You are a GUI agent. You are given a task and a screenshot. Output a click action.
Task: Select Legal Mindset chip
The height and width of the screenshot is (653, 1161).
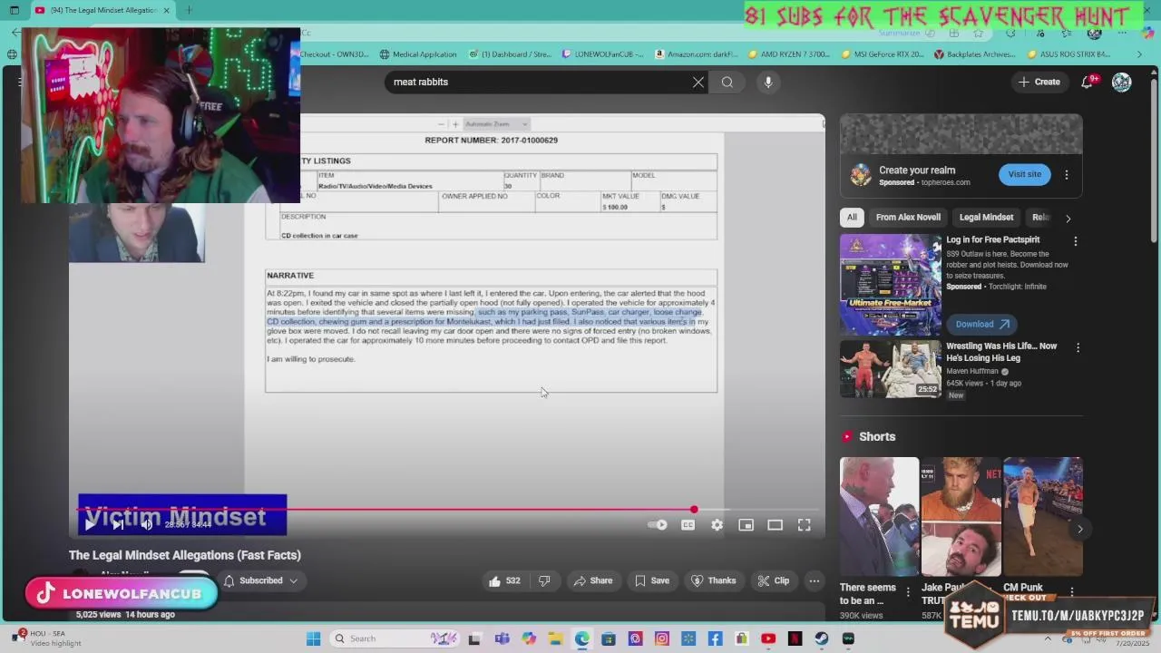(x=986, y=218)
